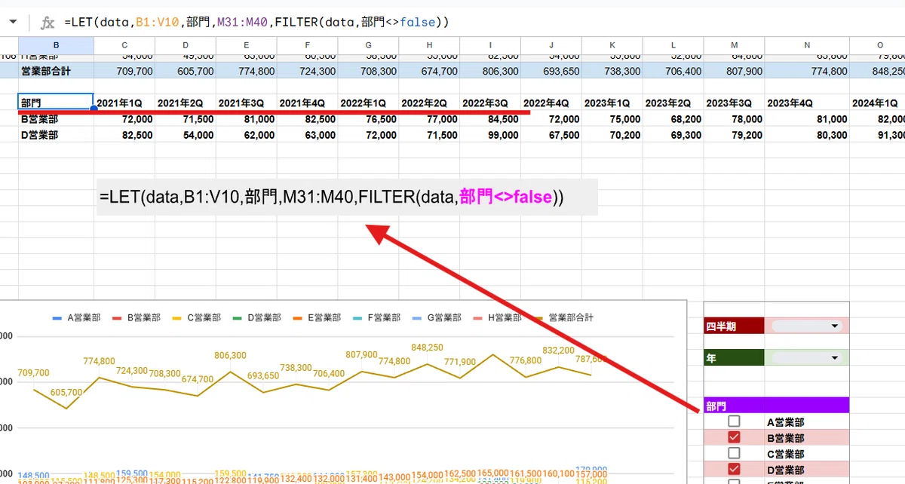Click the purple 部門 header cell

[776, 406]
